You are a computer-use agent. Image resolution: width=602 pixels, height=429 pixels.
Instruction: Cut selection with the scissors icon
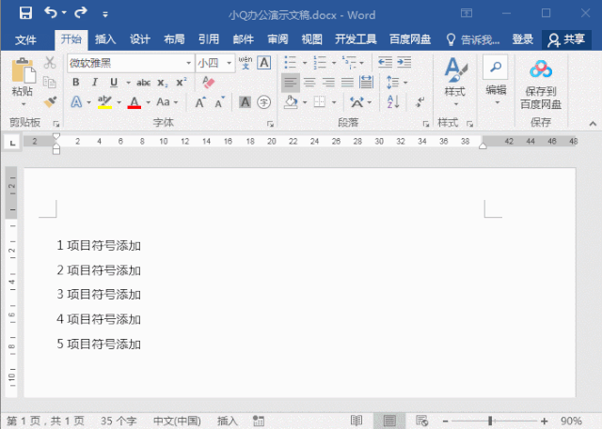[50, 63]
